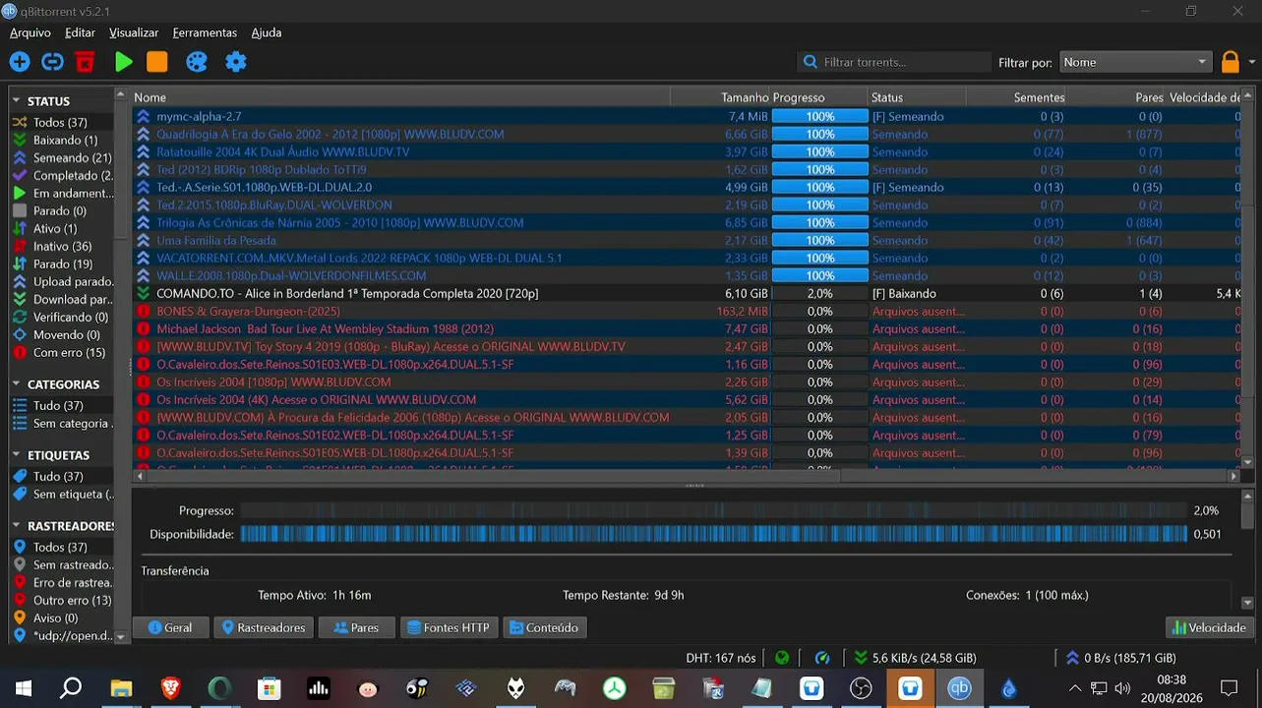Select the 'Ratatouille 2004 4K Dual Áudio' torrent
Viewport: 1262px width, 708px height.
click(x=687, y=151)
